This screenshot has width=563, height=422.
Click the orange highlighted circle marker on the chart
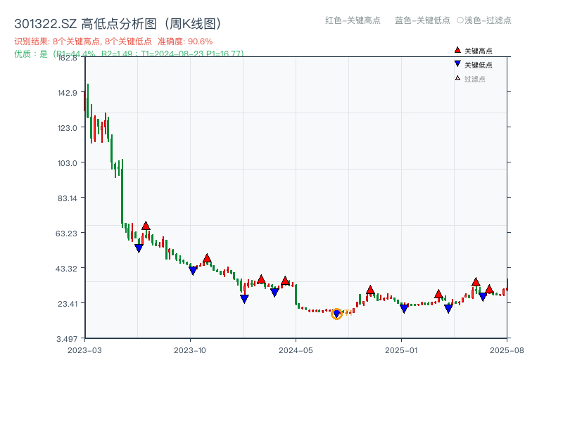tap(336, 312)
